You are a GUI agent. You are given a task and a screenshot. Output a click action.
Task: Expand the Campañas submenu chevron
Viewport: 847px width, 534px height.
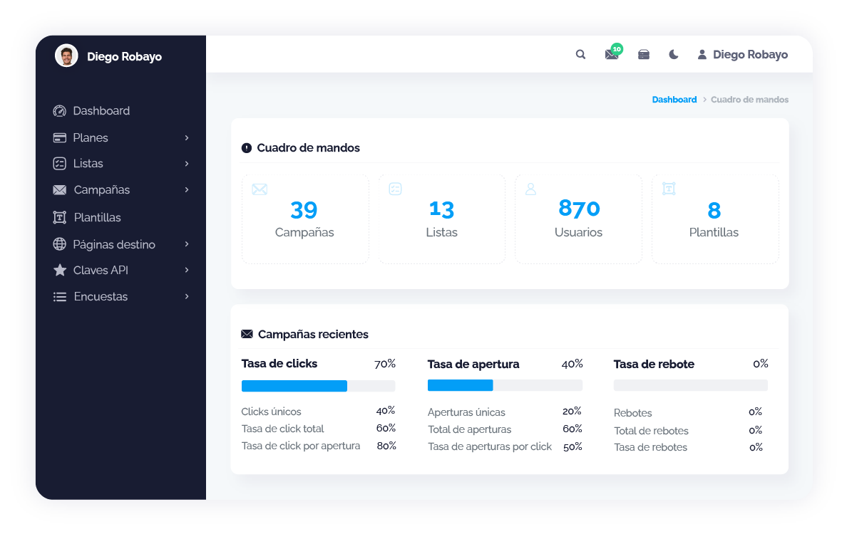coord(187,190)
